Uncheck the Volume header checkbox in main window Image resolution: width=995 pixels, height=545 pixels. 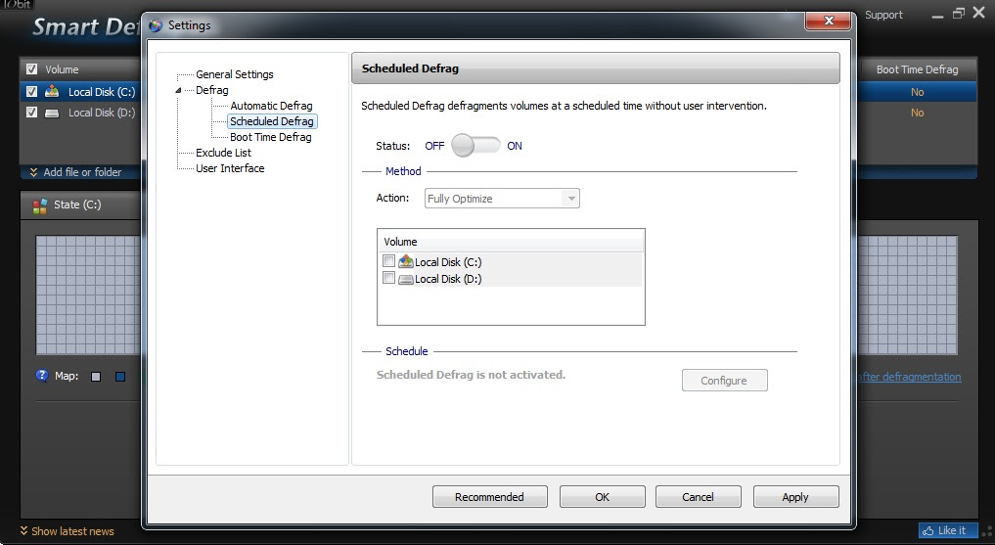point(31,69)
